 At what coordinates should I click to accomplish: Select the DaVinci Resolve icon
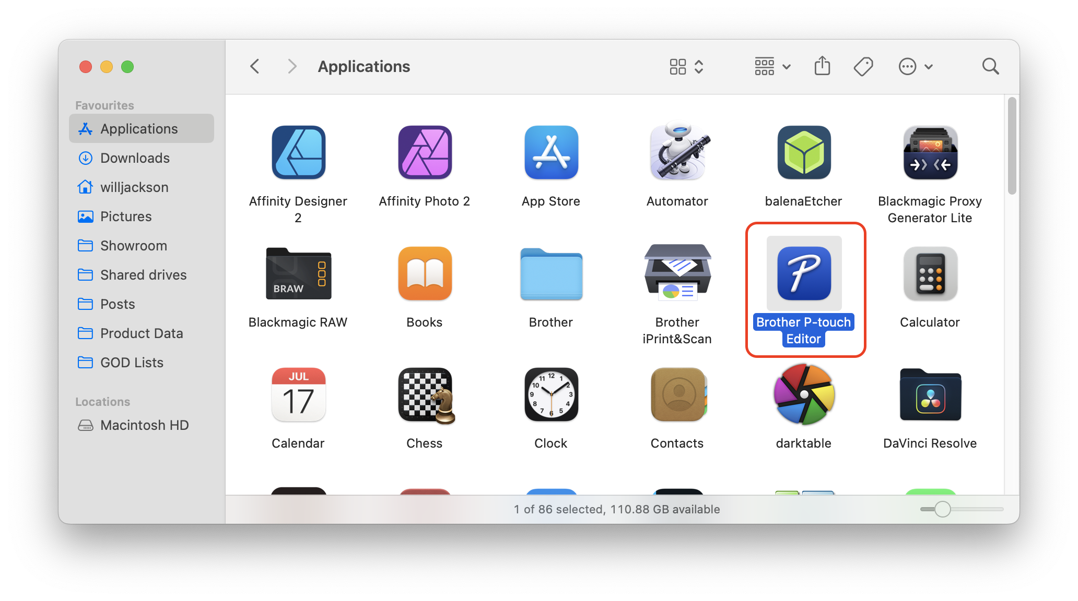(x=930, y=394)
